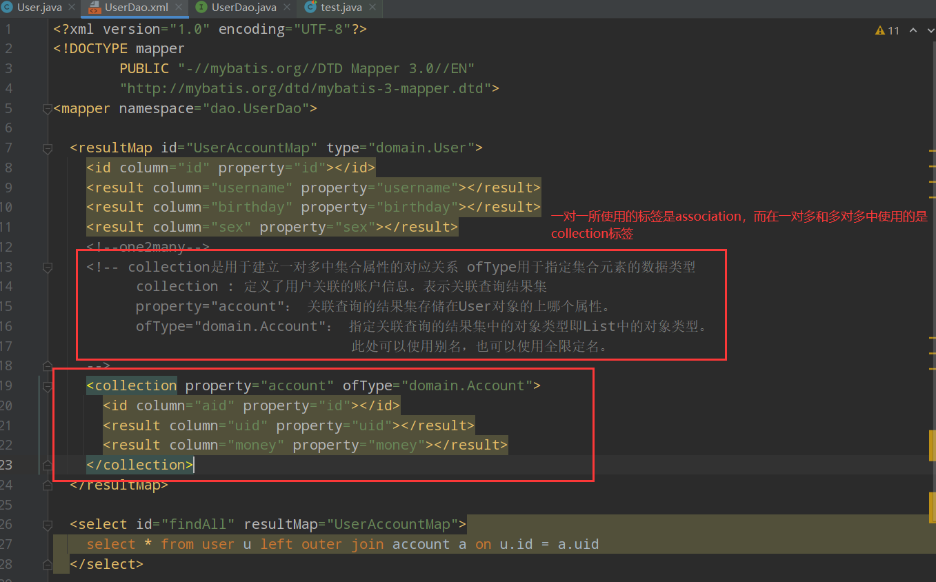936x582 pixels.
Task: Collapse the resultMap block at line 7
Action: 48,148
